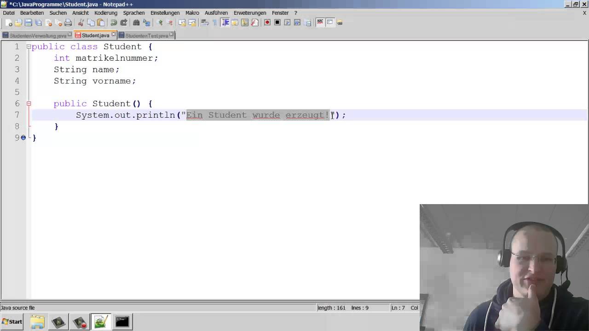This screenshot has height=331, width=589.
Task: Click 'matrikelnummer' text on line 2
Action: (x=115, y=58)
